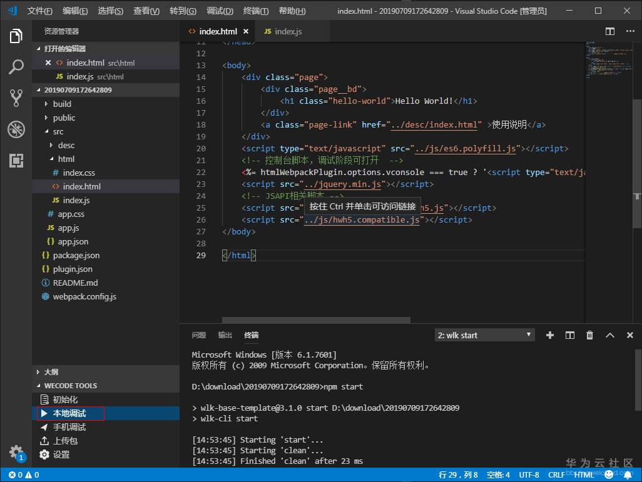Open the Source Control view
This screenshot has height=482, width=642.
click(16, 98)
